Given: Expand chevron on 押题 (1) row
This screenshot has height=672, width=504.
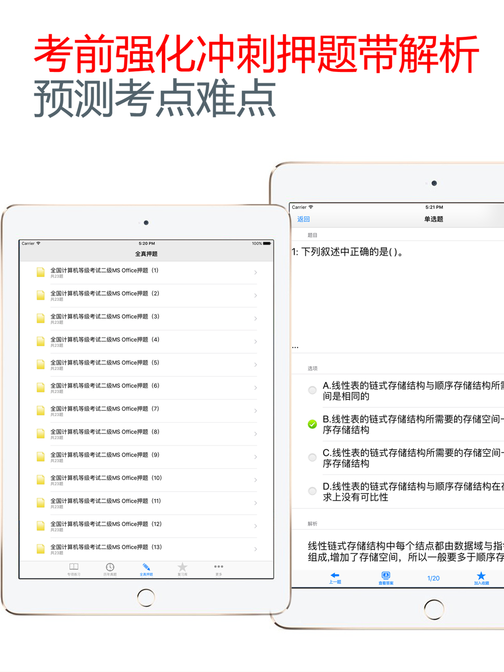Looking at the screenshot, I should 256,273.
